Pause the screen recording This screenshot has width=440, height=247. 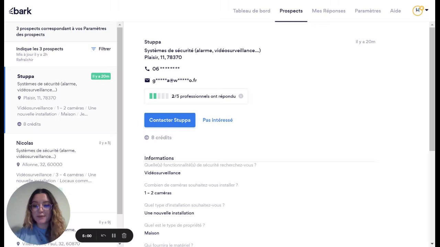(x=114, y=236)
